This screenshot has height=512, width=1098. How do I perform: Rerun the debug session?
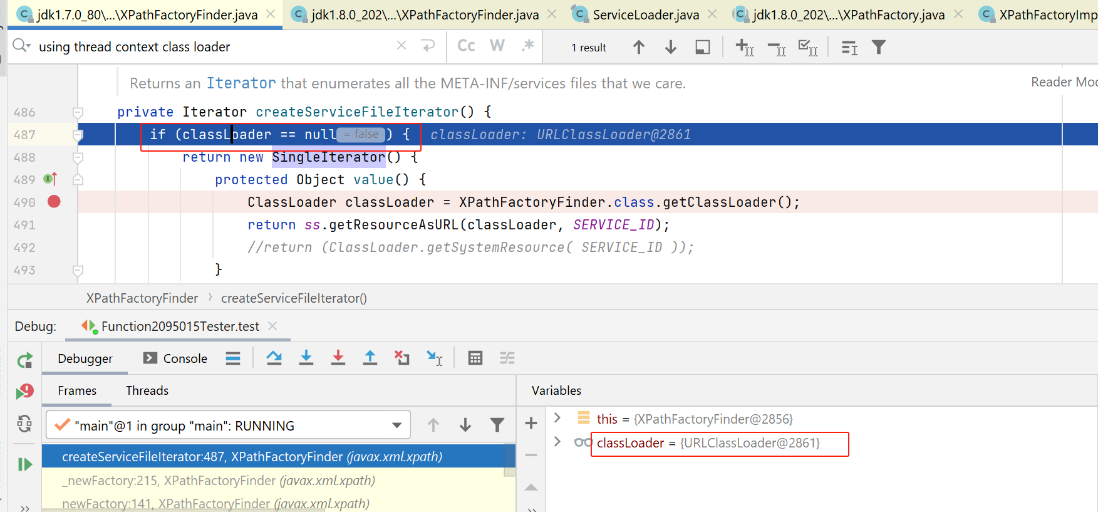pyautogui.click(x=24, y=360)
